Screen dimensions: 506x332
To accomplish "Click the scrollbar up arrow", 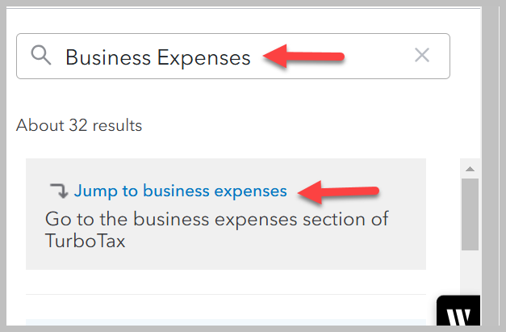I will (470, 169).
